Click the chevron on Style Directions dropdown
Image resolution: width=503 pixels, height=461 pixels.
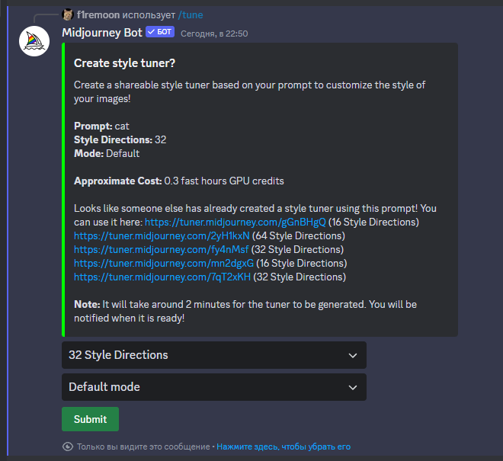pos(352,355)
